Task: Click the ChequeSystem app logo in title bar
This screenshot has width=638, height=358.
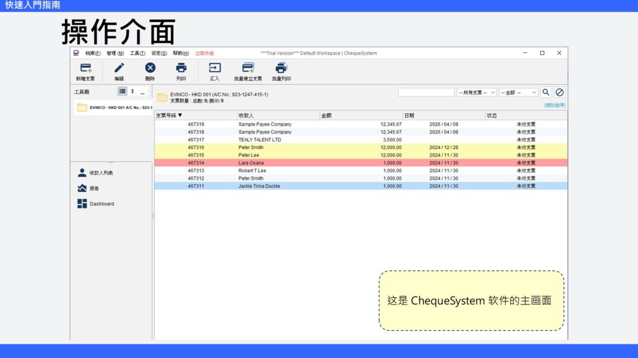Action: [76, 53]
